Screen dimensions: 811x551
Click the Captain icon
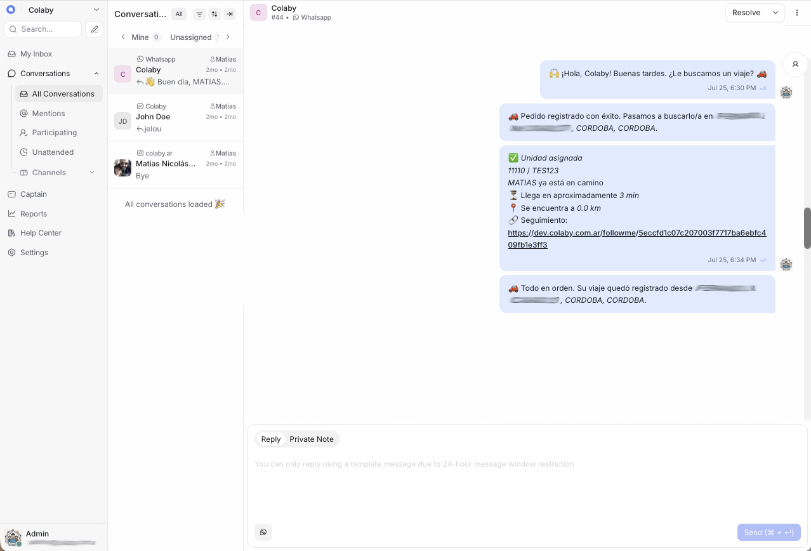click(x=11, y=194)
